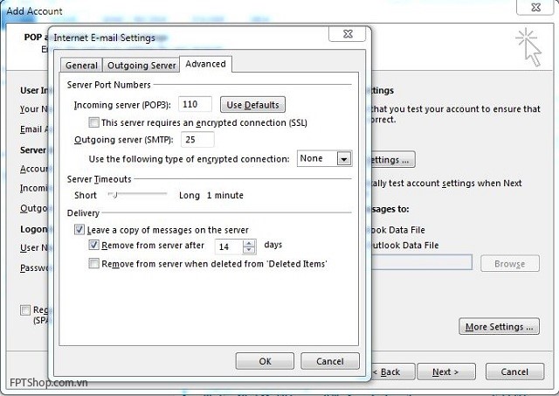Toggle Leave a copy of messages on server
Screen dimensions: 559x396
pos(80,229)
